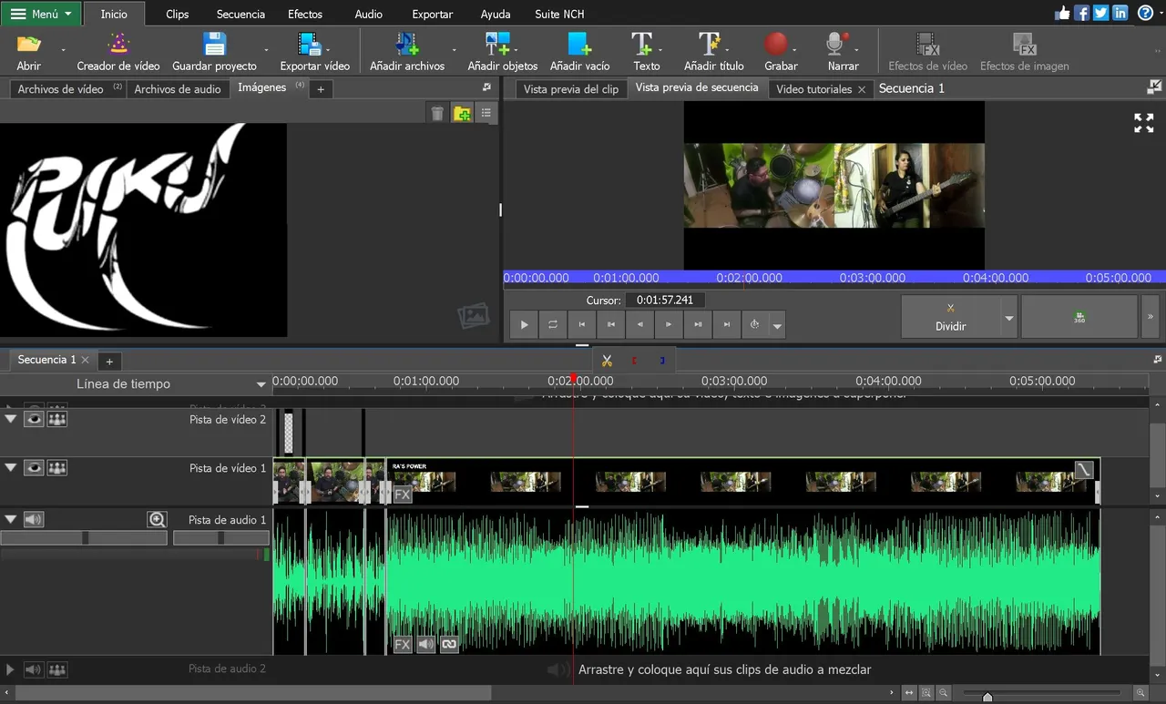Collapse the Pista de audio 1 track
The height and width of the screenshot is (704, 1166).
[x=11, y=519]
